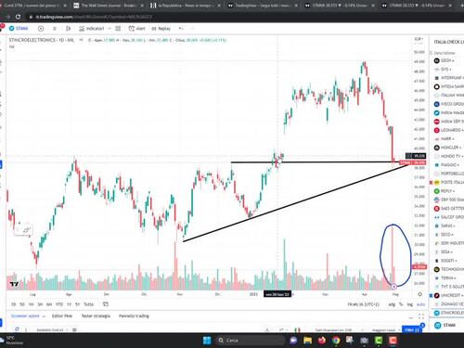Viewport: 464px width, 348px height.
Task: Undo last action with the arrow icon
Action: [x=181, y=29]
